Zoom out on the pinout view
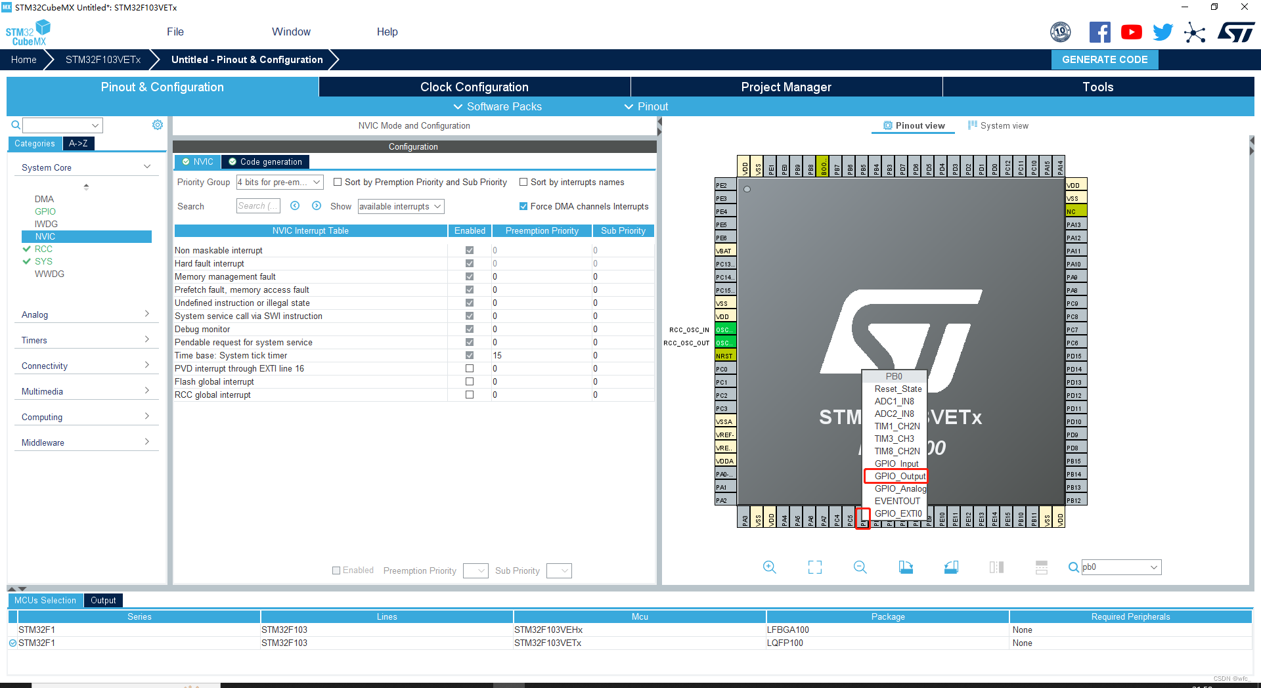This screenshot has width=1261, height=688. [860, 567]
